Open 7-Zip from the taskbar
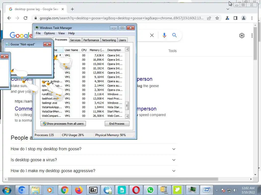261x195 pixels. (93, 190)
